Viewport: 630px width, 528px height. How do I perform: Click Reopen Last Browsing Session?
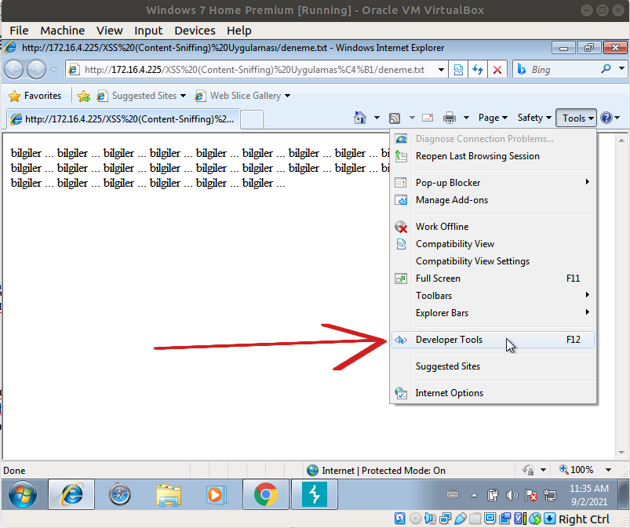493,156
